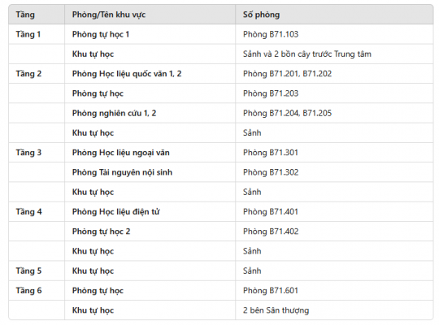Click Sảnh và 2 bồn cây trước Trung tâm
Screen dimensions: 439x325
click(x=307, y=54)
